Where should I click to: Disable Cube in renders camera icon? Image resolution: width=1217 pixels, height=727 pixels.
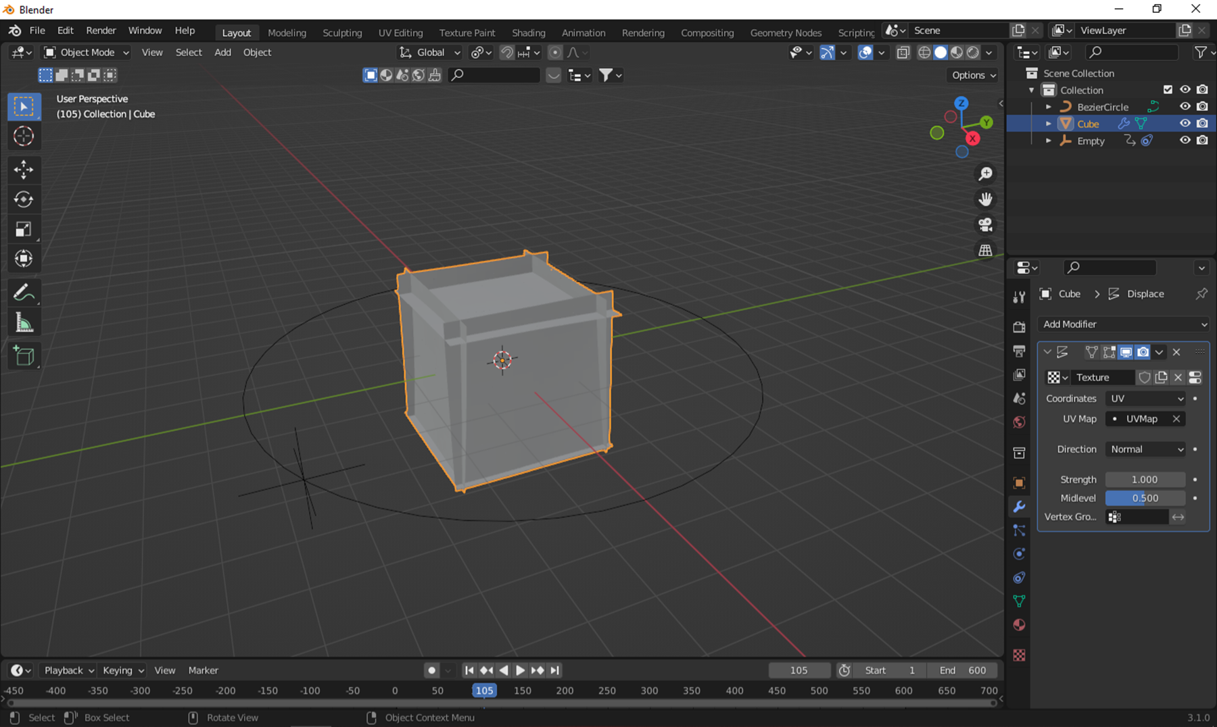(x=1202, y=124)
